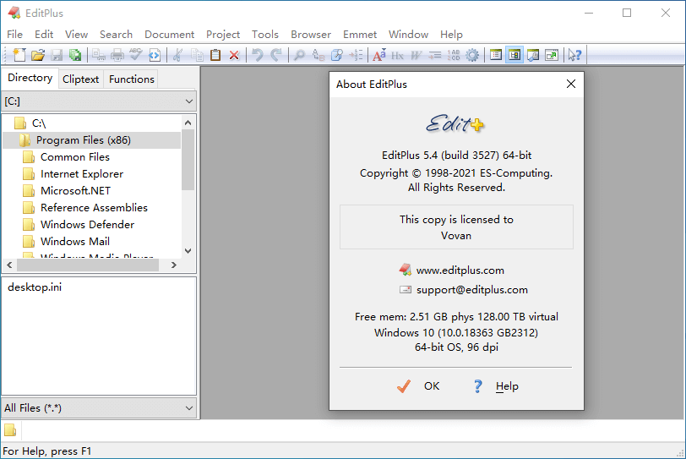Click the Save All icon
686x459 pixels.
[75, 55]
